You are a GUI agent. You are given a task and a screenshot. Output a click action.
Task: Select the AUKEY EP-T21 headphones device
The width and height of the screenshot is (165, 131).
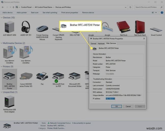[26, 28]
